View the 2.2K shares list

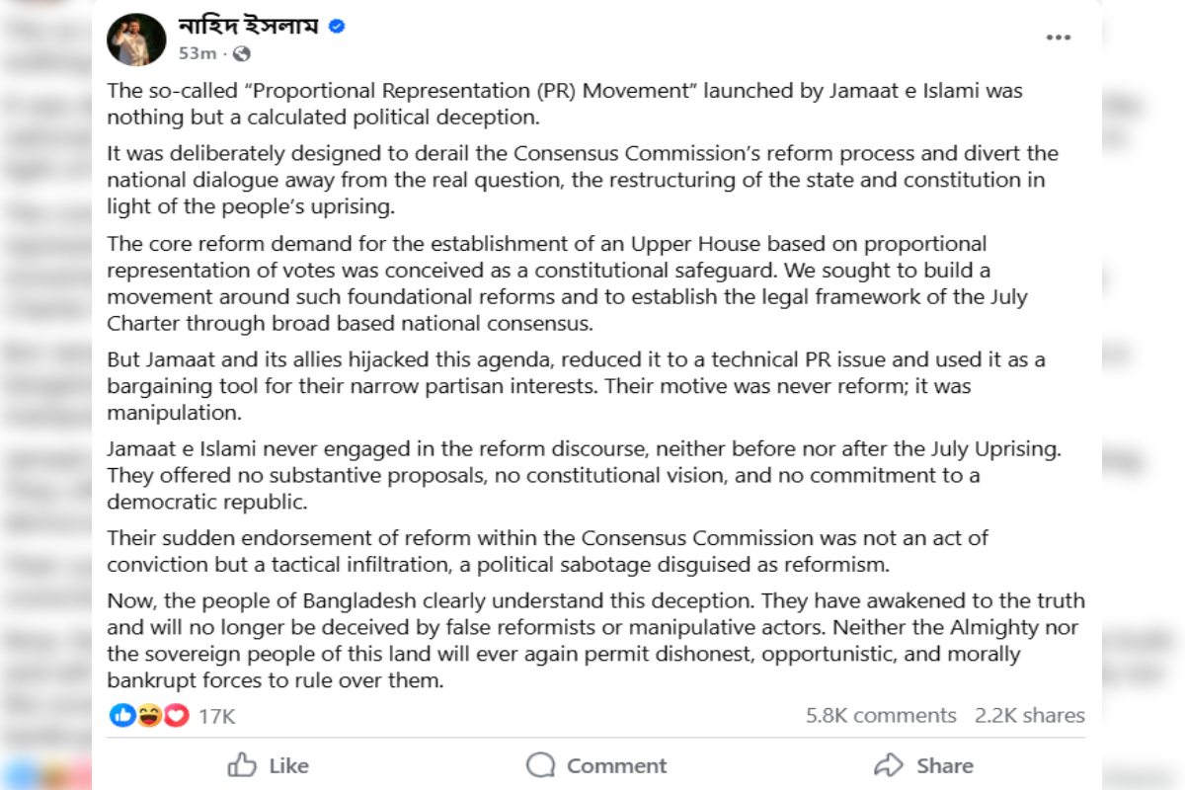tap(1029, 716)
